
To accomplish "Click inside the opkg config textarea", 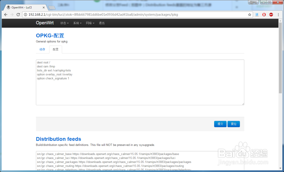I will point(140,82).
